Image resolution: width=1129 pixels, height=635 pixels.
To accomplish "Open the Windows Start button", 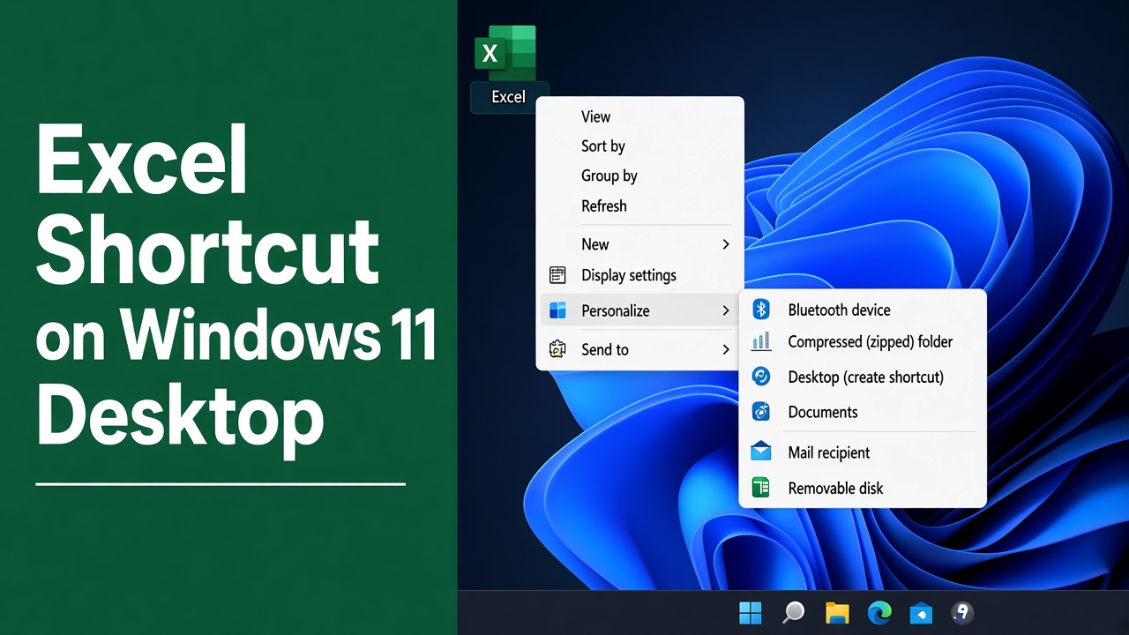I will point(751,613).
